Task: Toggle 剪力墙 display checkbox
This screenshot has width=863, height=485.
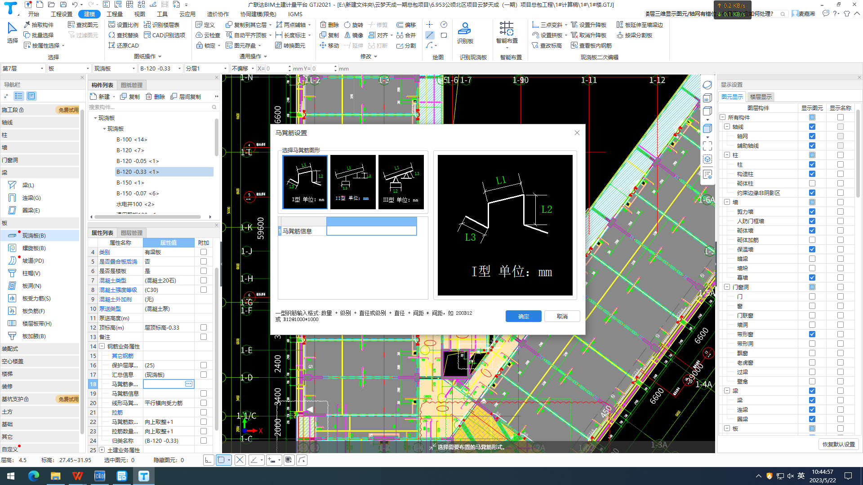Action: tap(812, 212)
